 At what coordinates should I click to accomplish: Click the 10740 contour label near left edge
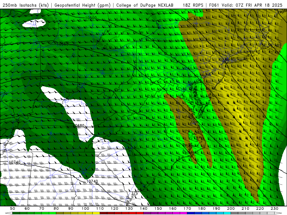15,162
